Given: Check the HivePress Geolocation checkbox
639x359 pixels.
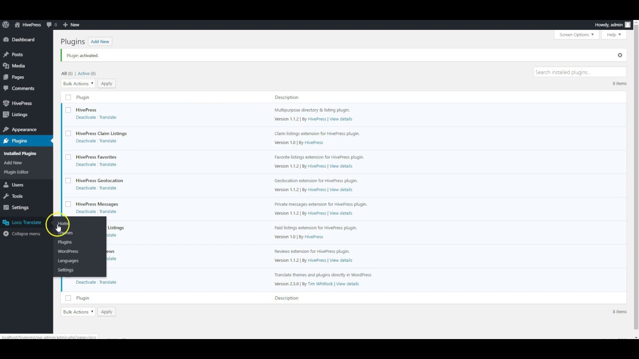Looking at the screenshot, I should (x=68, y=180).
